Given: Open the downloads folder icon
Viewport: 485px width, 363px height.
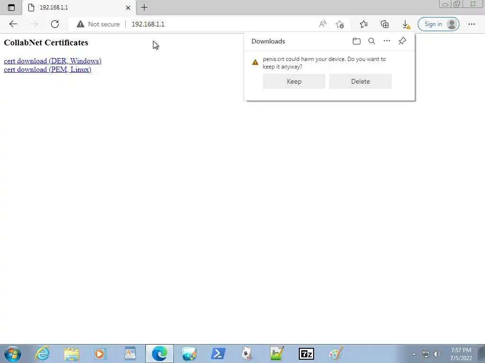Looking at the screenshot, I should point(356,41).
